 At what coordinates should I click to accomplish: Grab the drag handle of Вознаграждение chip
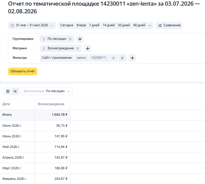click(44, 48)
